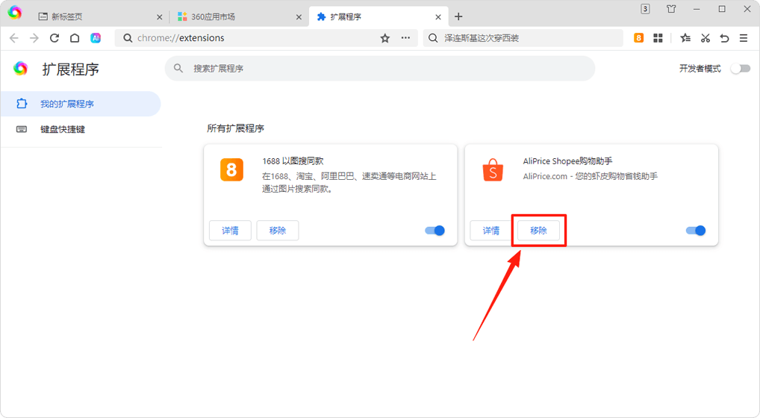Open the browser hamburger main menu

click(x=744, y=38)
